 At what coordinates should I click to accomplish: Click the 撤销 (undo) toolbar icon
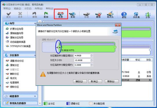[x=34, y=15]
